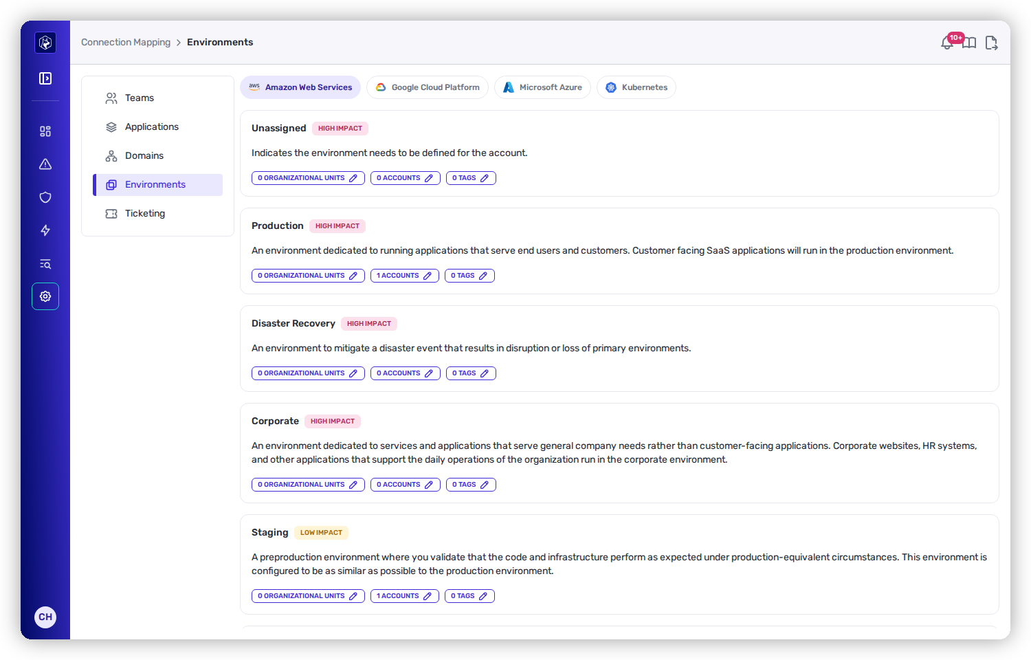1031x660 pixels.
Task: Edit Unassigned 0 tags
Action: (471, 178)
